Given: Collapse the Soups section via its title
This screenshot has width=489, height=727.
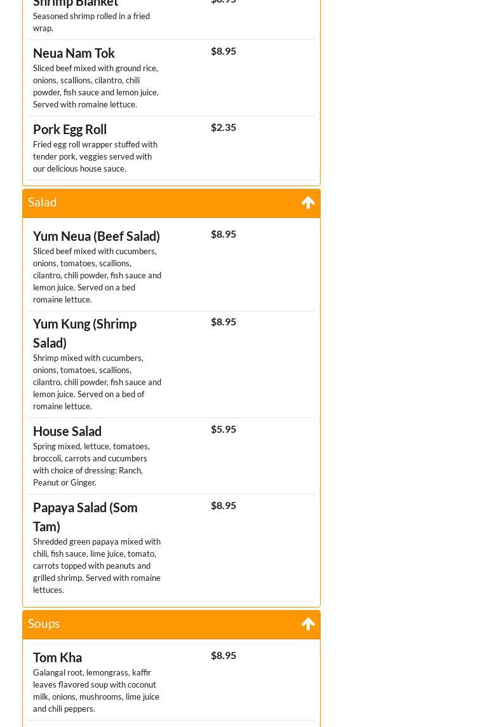Looking at the screenshot, I should coord(44,623).
